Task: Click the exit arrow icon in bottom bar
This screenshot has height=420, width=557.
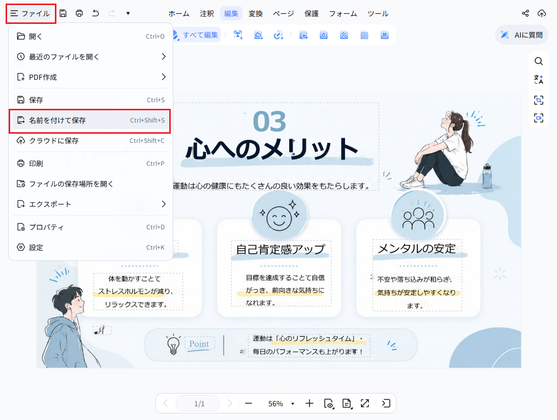Action: (x=386, y=403)
